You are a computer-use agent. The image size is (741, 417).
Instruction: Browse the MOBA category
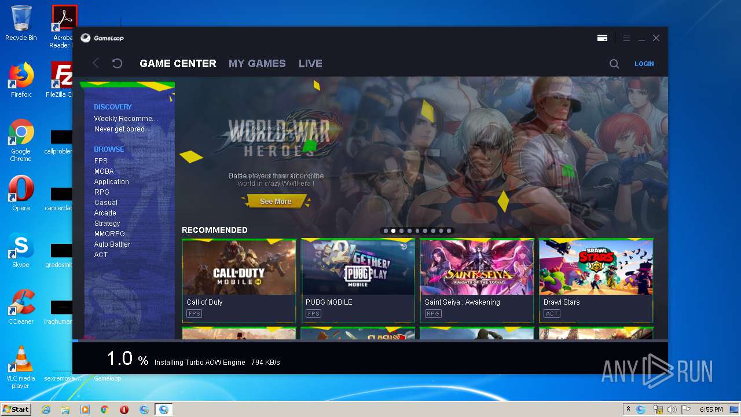(104, 171)
